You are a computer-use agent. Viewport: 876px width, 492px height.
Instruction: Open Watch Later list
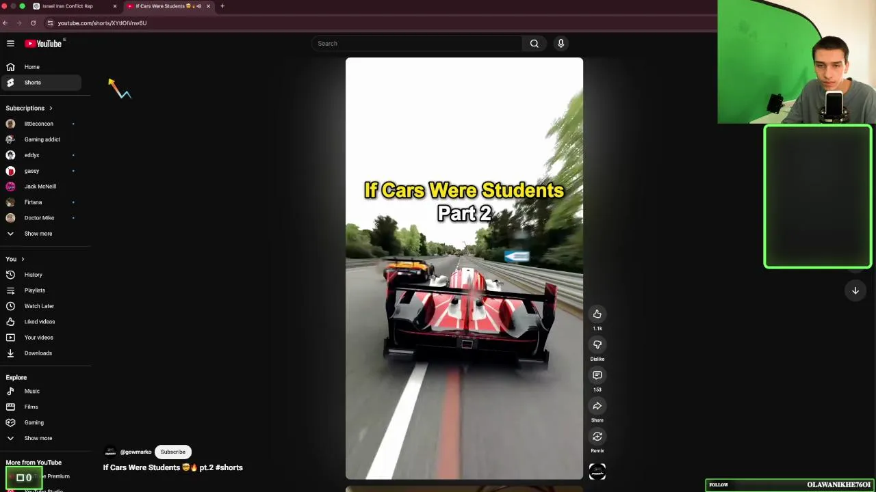(40, 306)
